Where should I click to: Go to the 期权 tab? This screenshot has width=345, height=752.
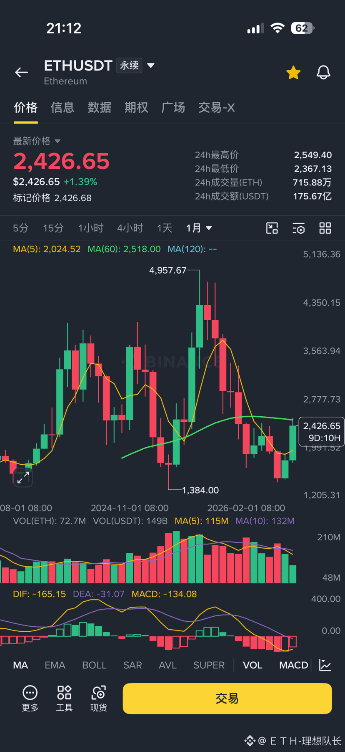(136, 107)
